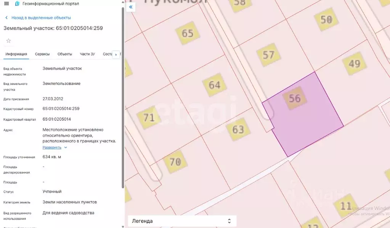Select the Информация tab

(16, 54)
